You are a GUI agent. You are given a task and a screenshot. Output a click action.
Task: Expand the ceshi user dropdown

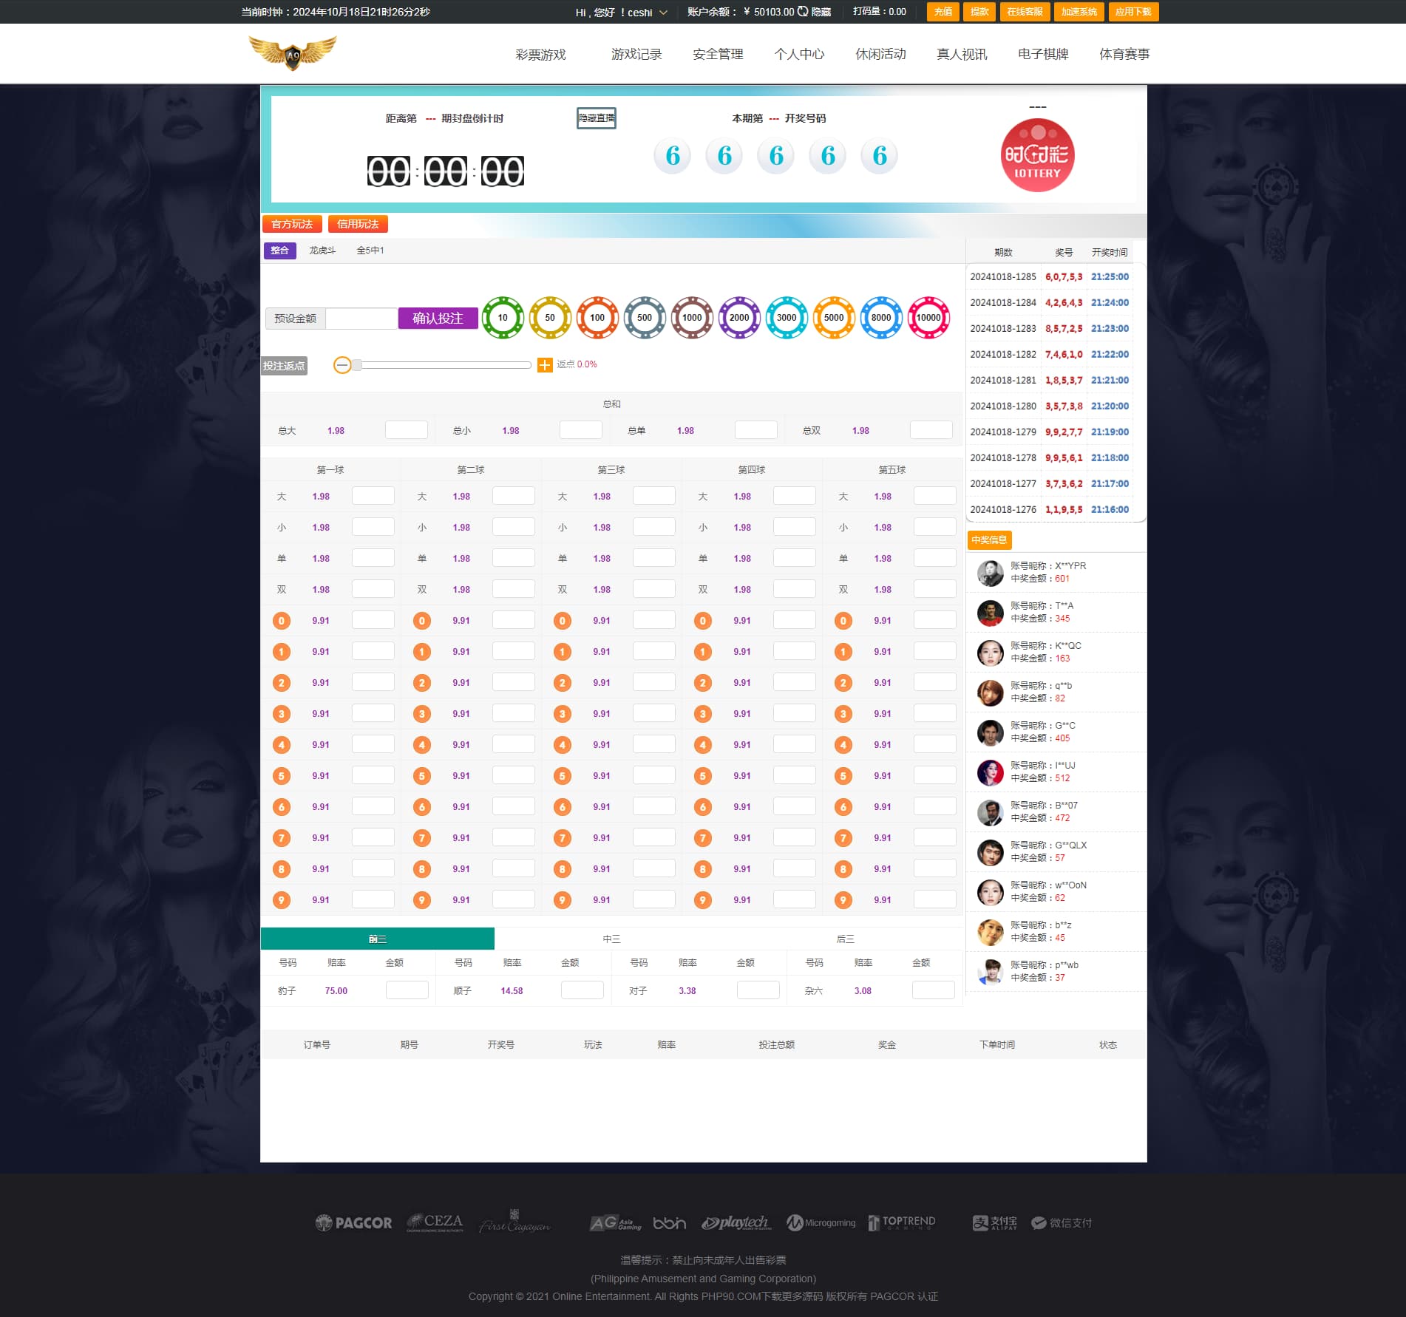[663, 13]
